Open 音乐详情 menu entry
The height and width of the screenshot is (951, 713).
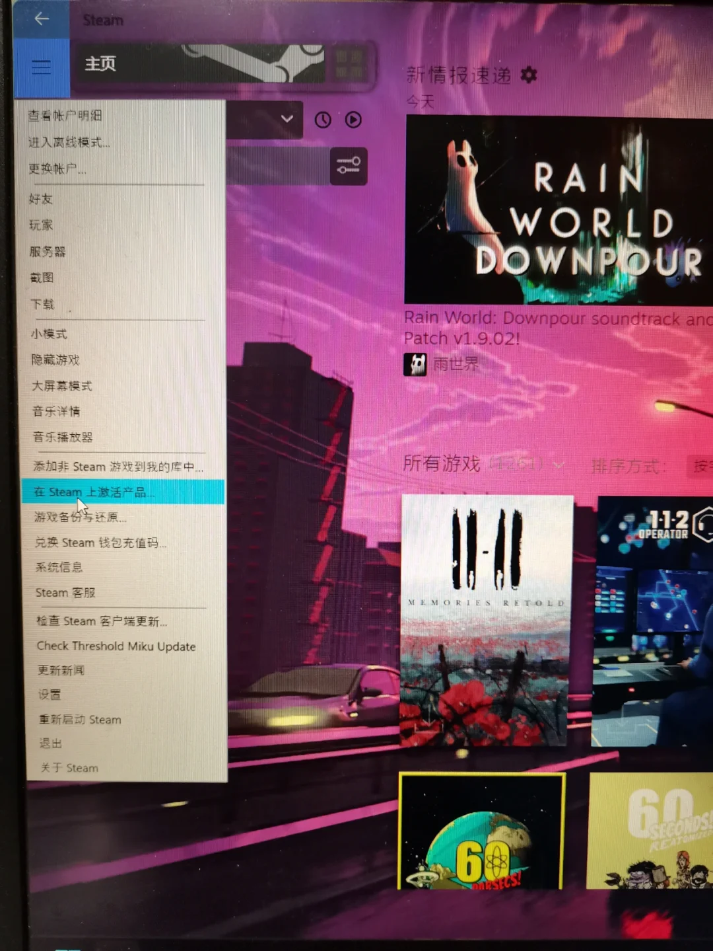pos(56,411)
